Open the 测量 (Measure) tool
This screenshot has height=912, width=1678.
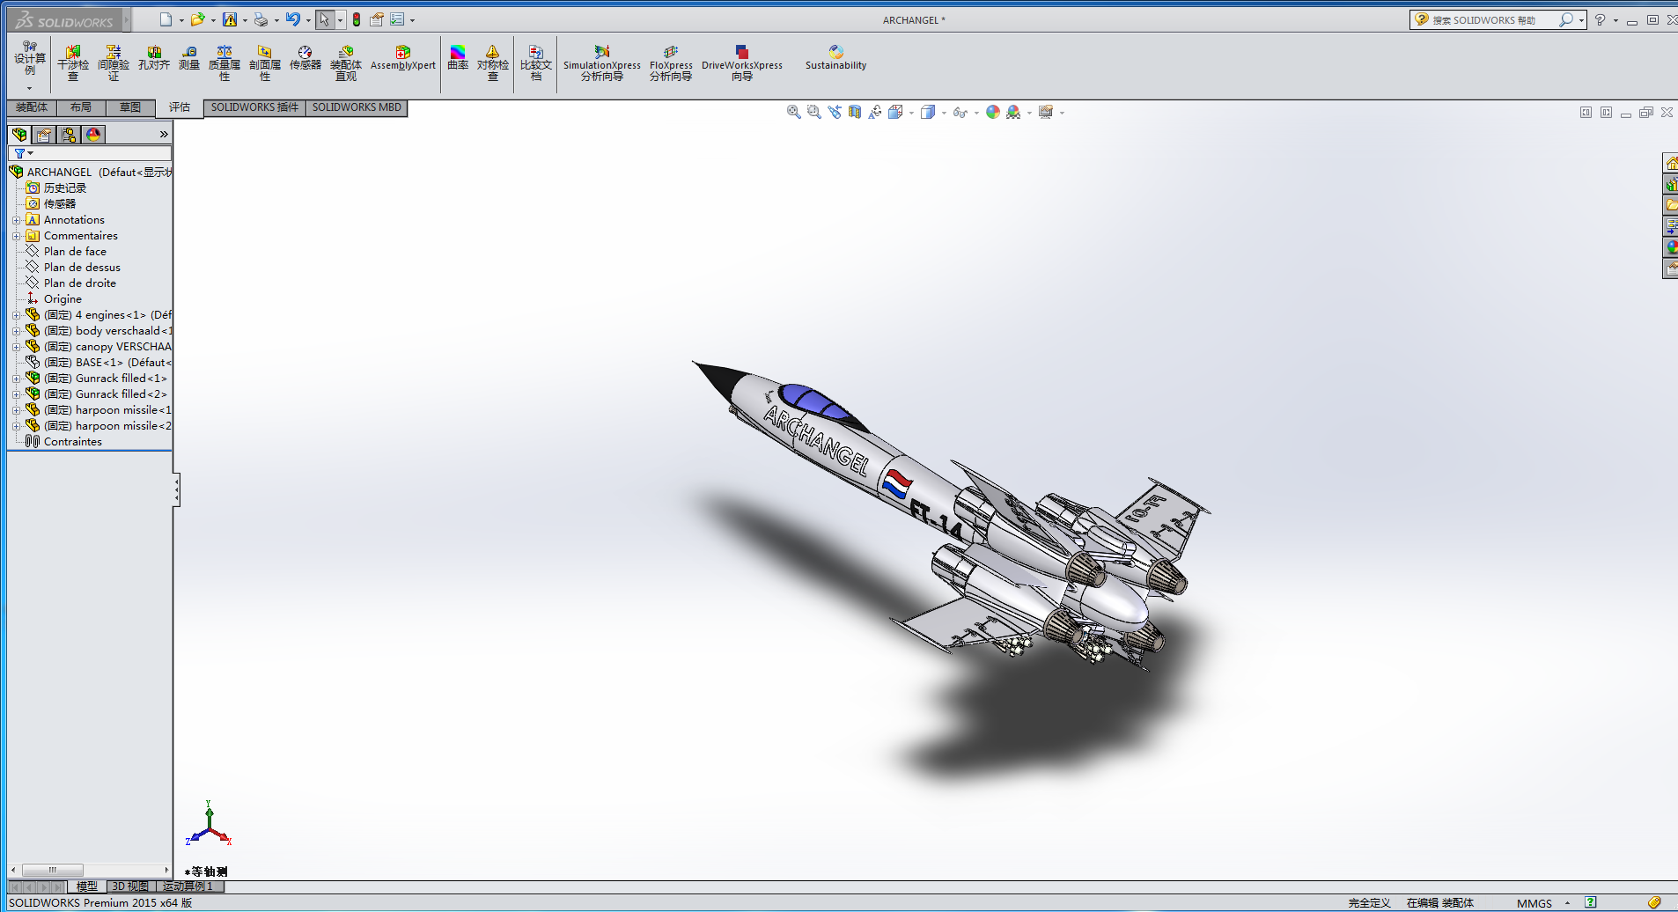(x=189, y=58)
